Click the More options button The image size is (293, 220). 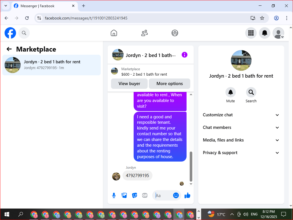[x=169, y=84]
